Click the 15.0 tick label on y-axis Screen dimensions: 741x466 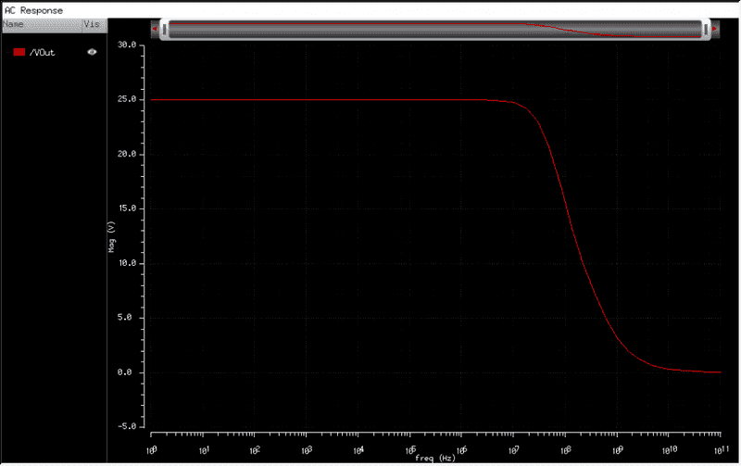click(127, 208)
